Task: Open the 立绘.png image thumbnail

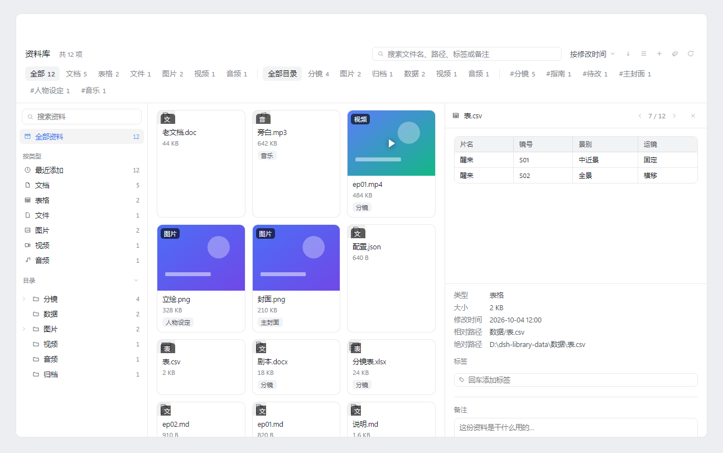Action: 201,258
